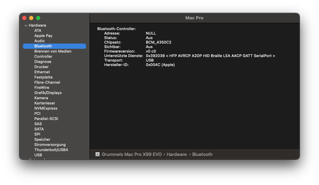Viewport: 319px width, 185px height.
Task: Click Hardware in the path bar
Action: [176, 154]
